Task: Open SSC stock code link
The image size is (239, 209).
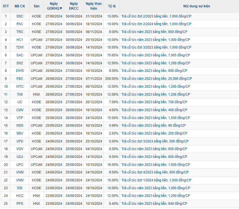Action: [x=20, y=16]
